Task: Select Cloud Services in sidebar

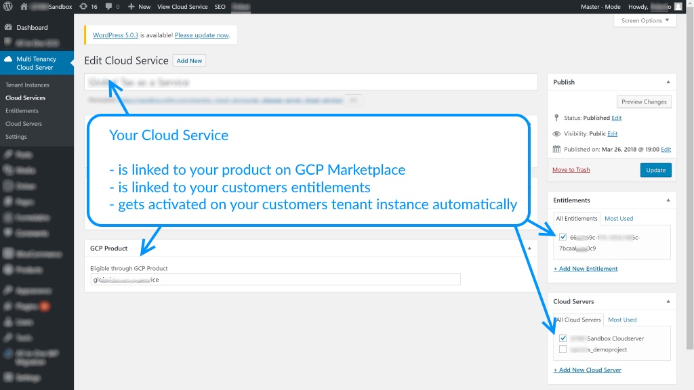Action: point(25,97)
